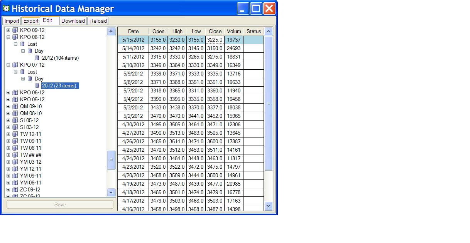Viewport: 470px width, 243px height.
Task: Click the database icon beside KPO 06-12
Action: [x=15, y=92]
